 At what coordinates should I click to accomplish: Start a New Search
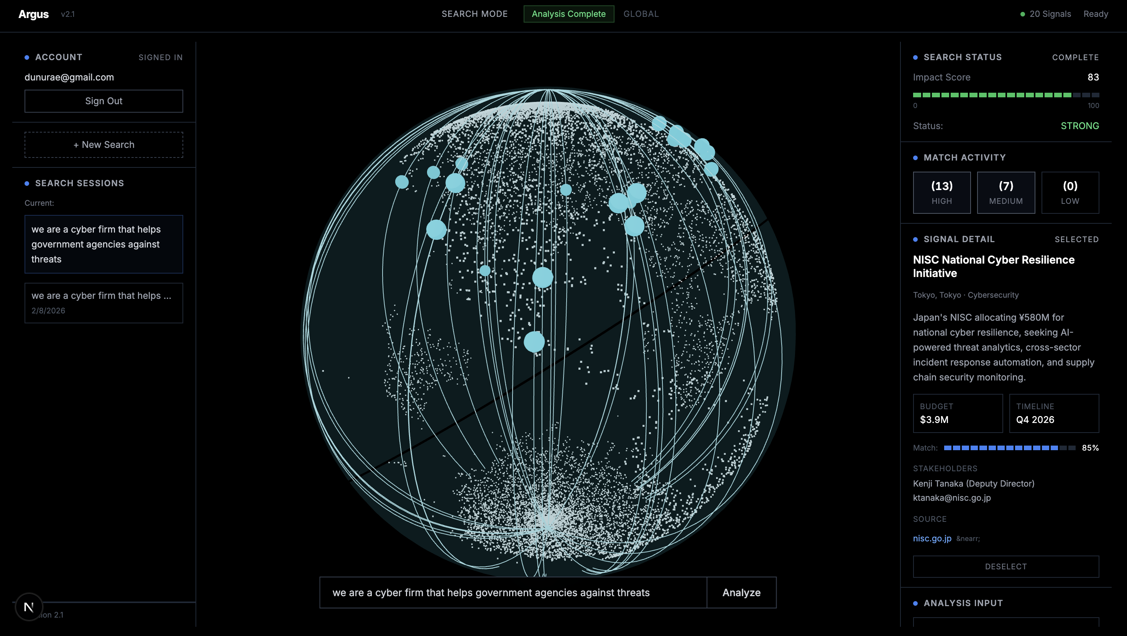tap(103, 145)
